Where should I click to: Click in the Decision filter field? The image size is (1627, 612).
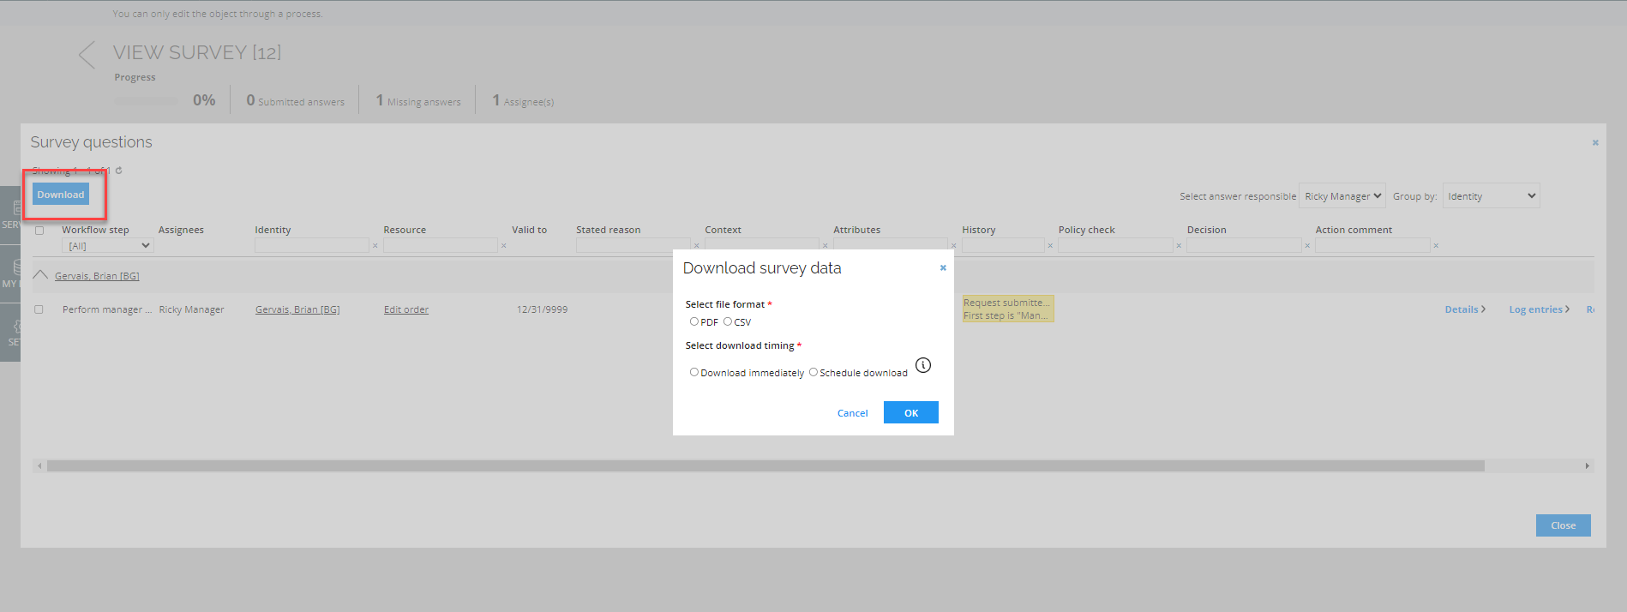[x=1244, y=246]
